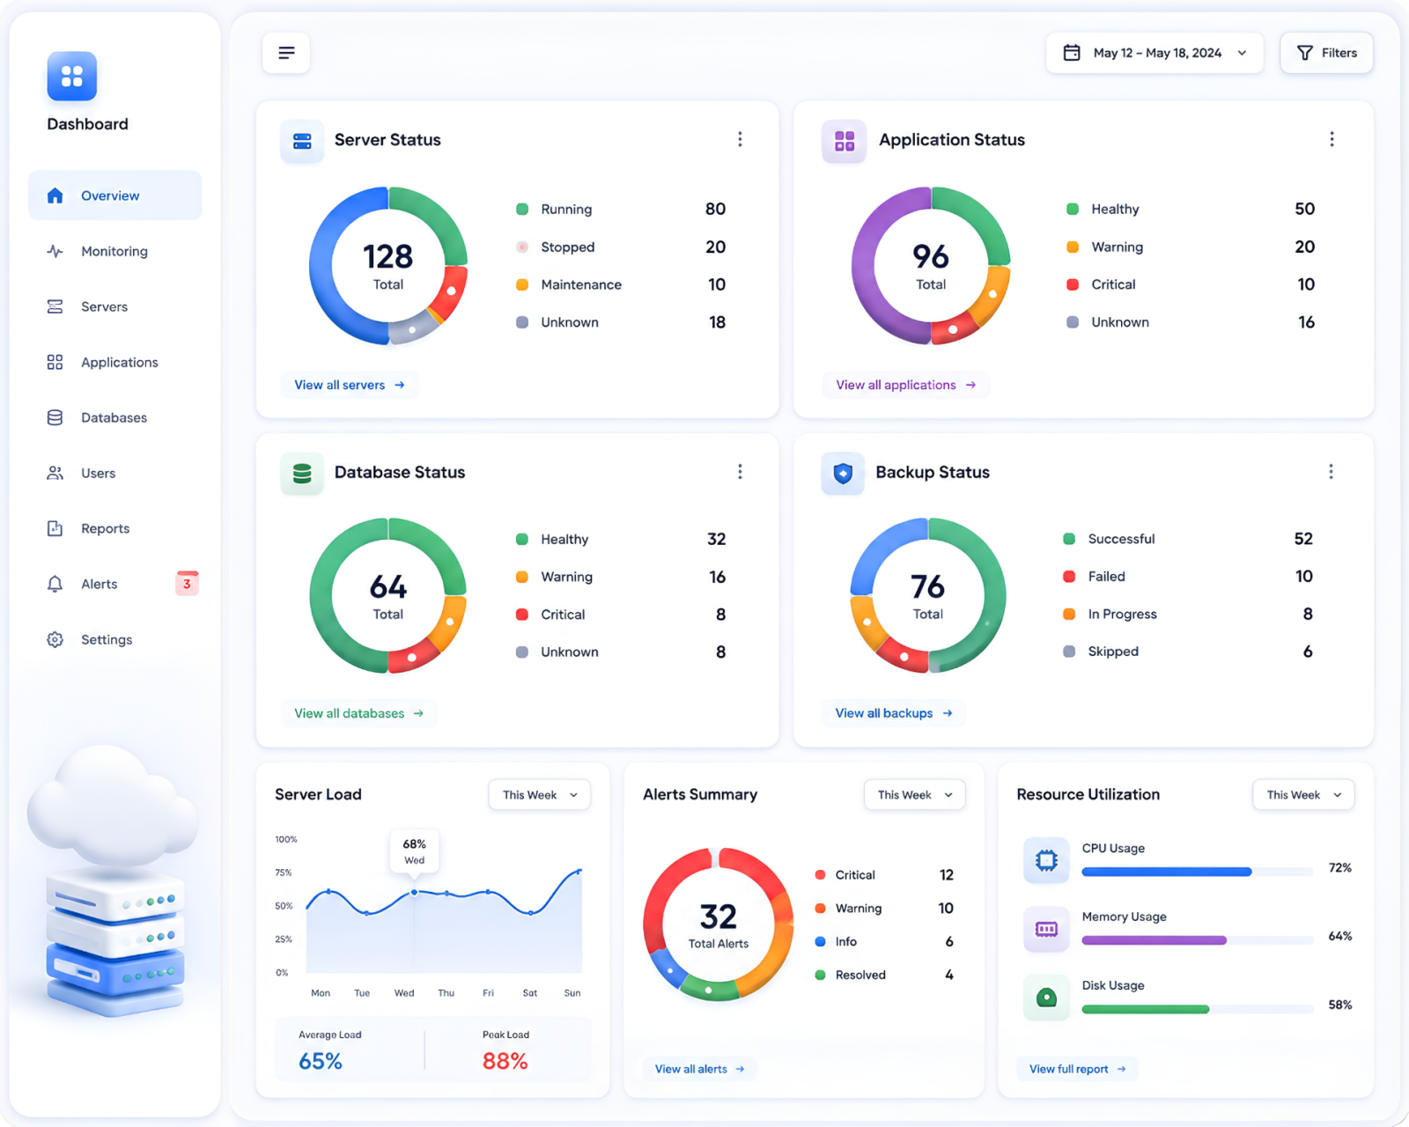Image resolution: width=1409 pixels, height=1127 pixels.
Task: Click the Application Status card icon
Action: [x=844, y=141]
